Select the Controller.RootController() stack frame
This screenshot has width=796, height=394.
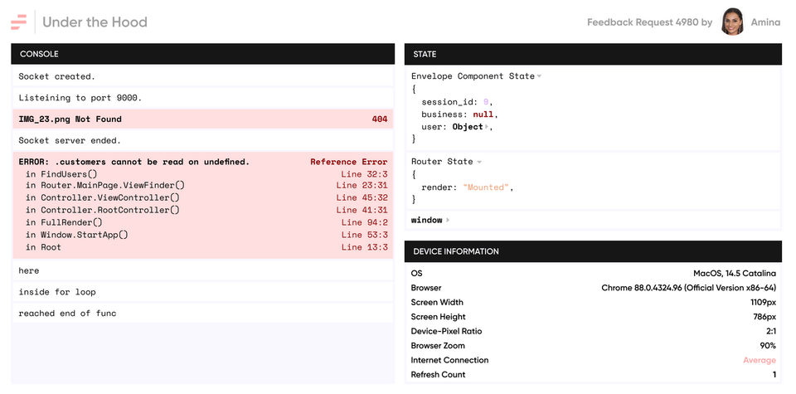coord(103,210)
